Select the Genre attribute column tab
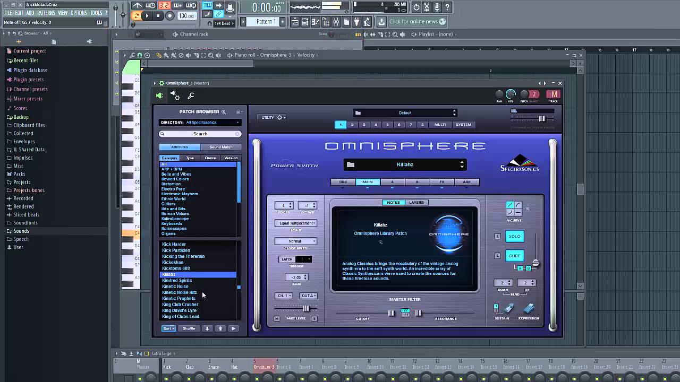Image resolution: width=680 pixels, height=382 pixels. click(210, 158)
